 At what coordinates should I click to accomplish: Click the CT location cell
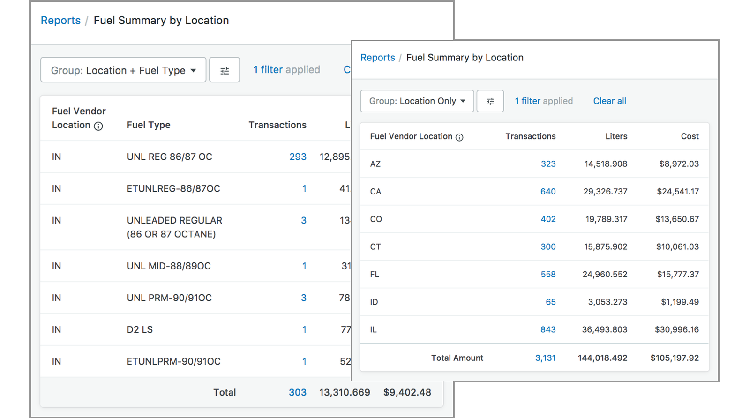375,247
